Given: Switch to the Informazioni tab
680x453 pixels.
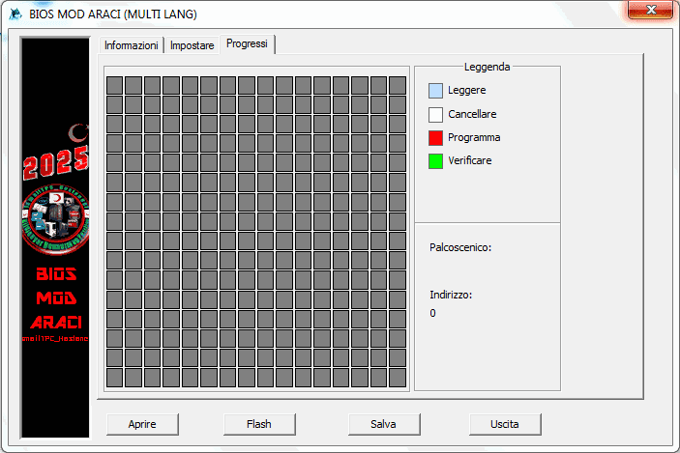Looking at the screenshot, I should point(131,45).
